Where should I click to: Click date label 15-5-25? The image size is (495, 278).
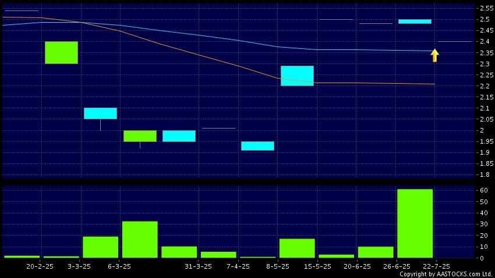317,266
